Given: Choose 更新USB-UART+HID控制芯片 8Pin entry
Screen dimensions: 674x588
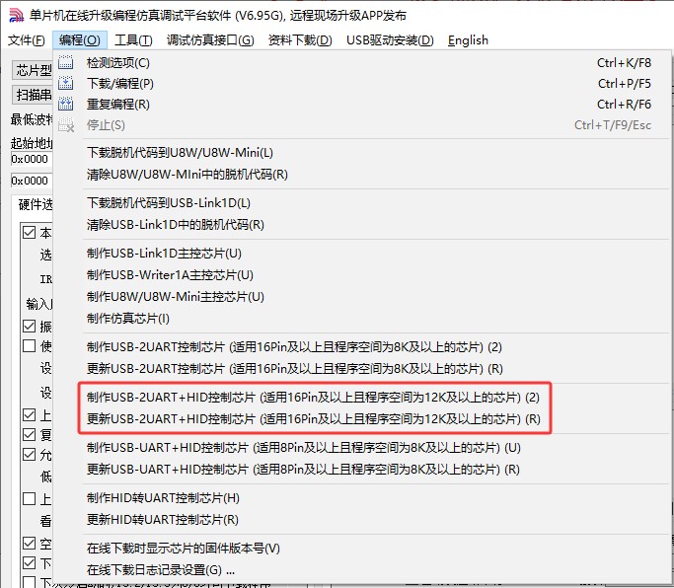Looking at the screenshot, I should pyautogui.click(x=363, y=470).
